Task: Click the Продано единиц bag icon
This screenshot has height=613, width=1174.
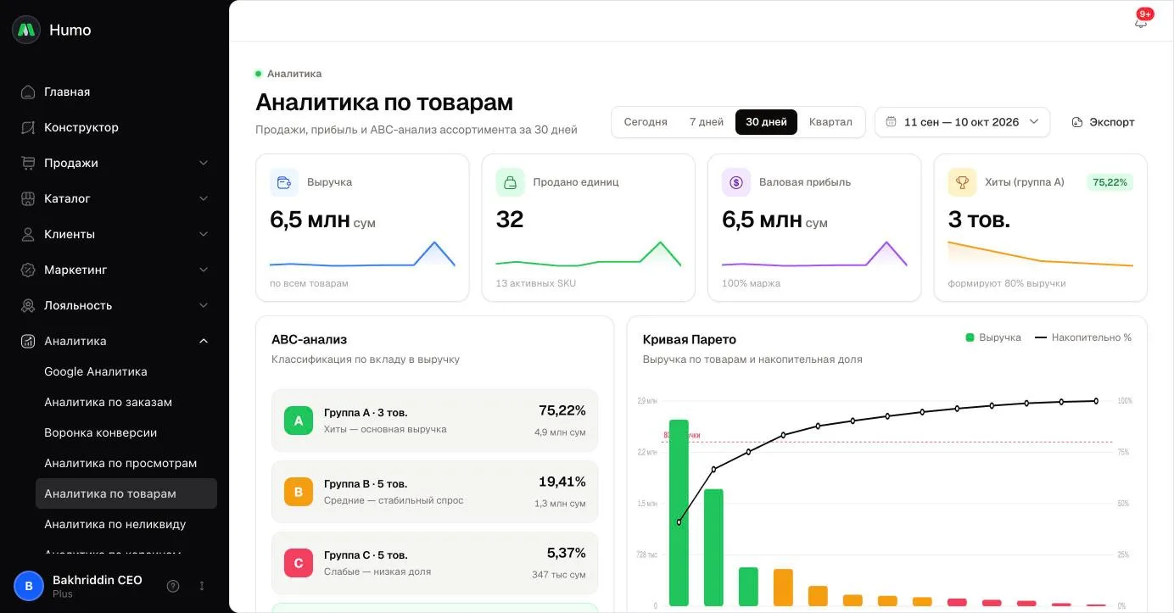Action: pyautogui.click(x=510, y=182)
